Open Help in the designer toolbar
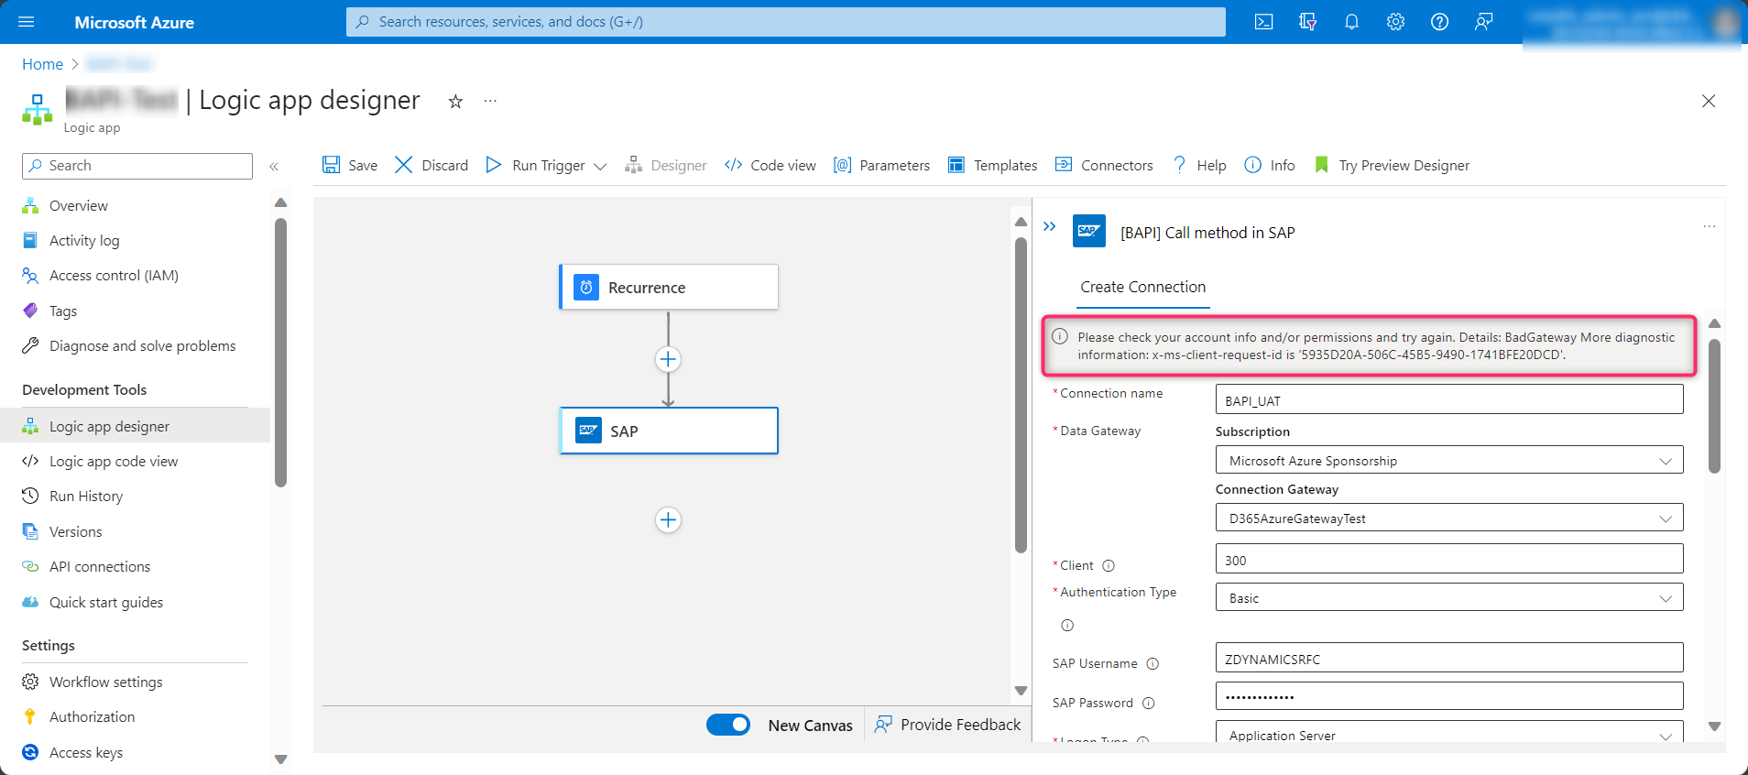The image size is (1748, 775). (x=1199, y=165)
